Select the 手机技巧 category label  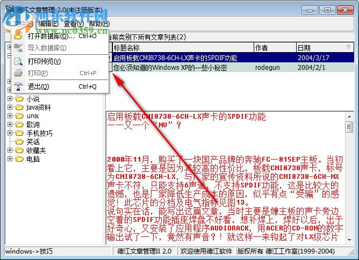(x=39, y=133)
